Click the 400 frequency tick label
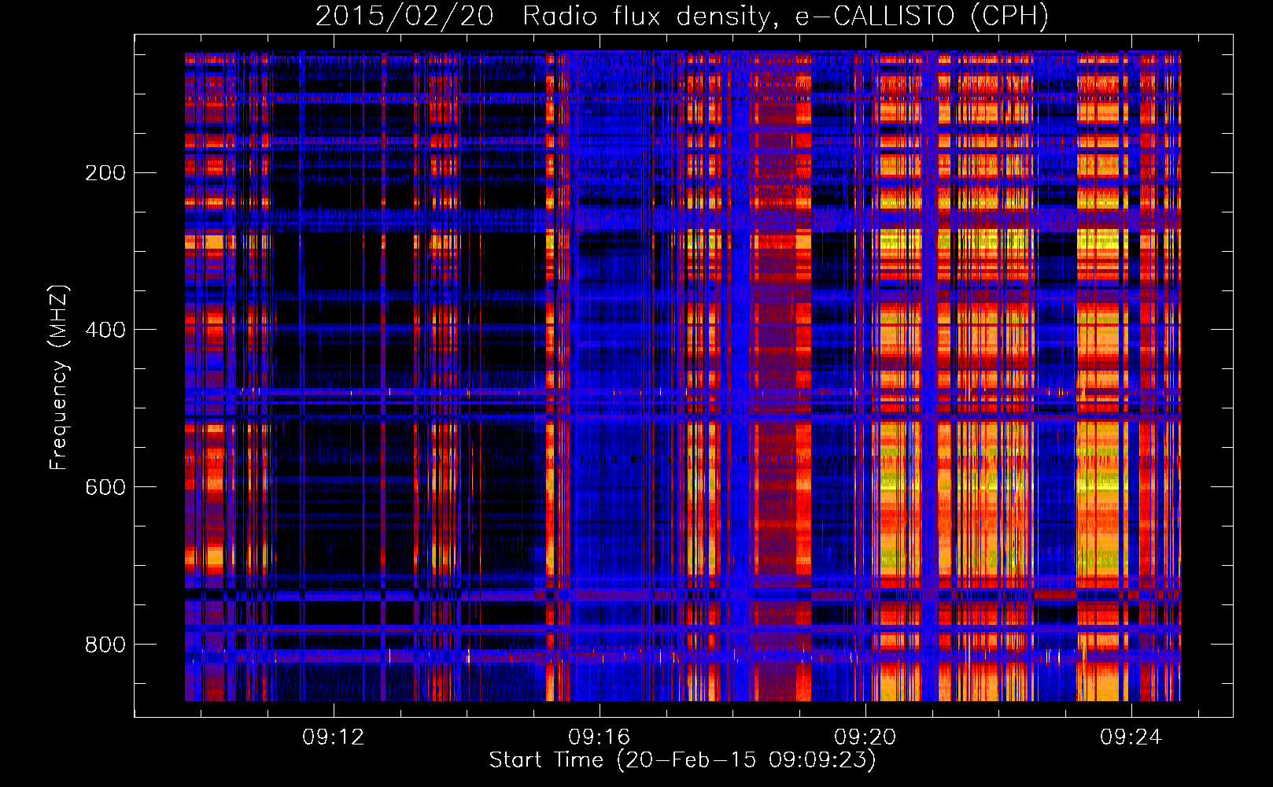1273x787 pixels. pyautogui.click(x=105, y=330)
